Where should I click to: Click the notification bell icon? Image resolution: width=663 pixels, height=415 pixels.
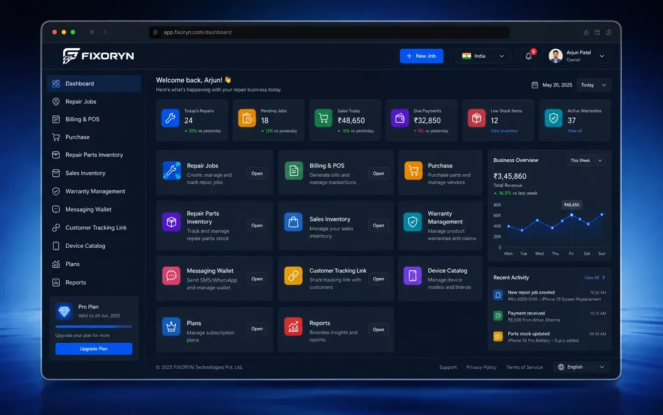pyautogui.click(x=528, y=56)
